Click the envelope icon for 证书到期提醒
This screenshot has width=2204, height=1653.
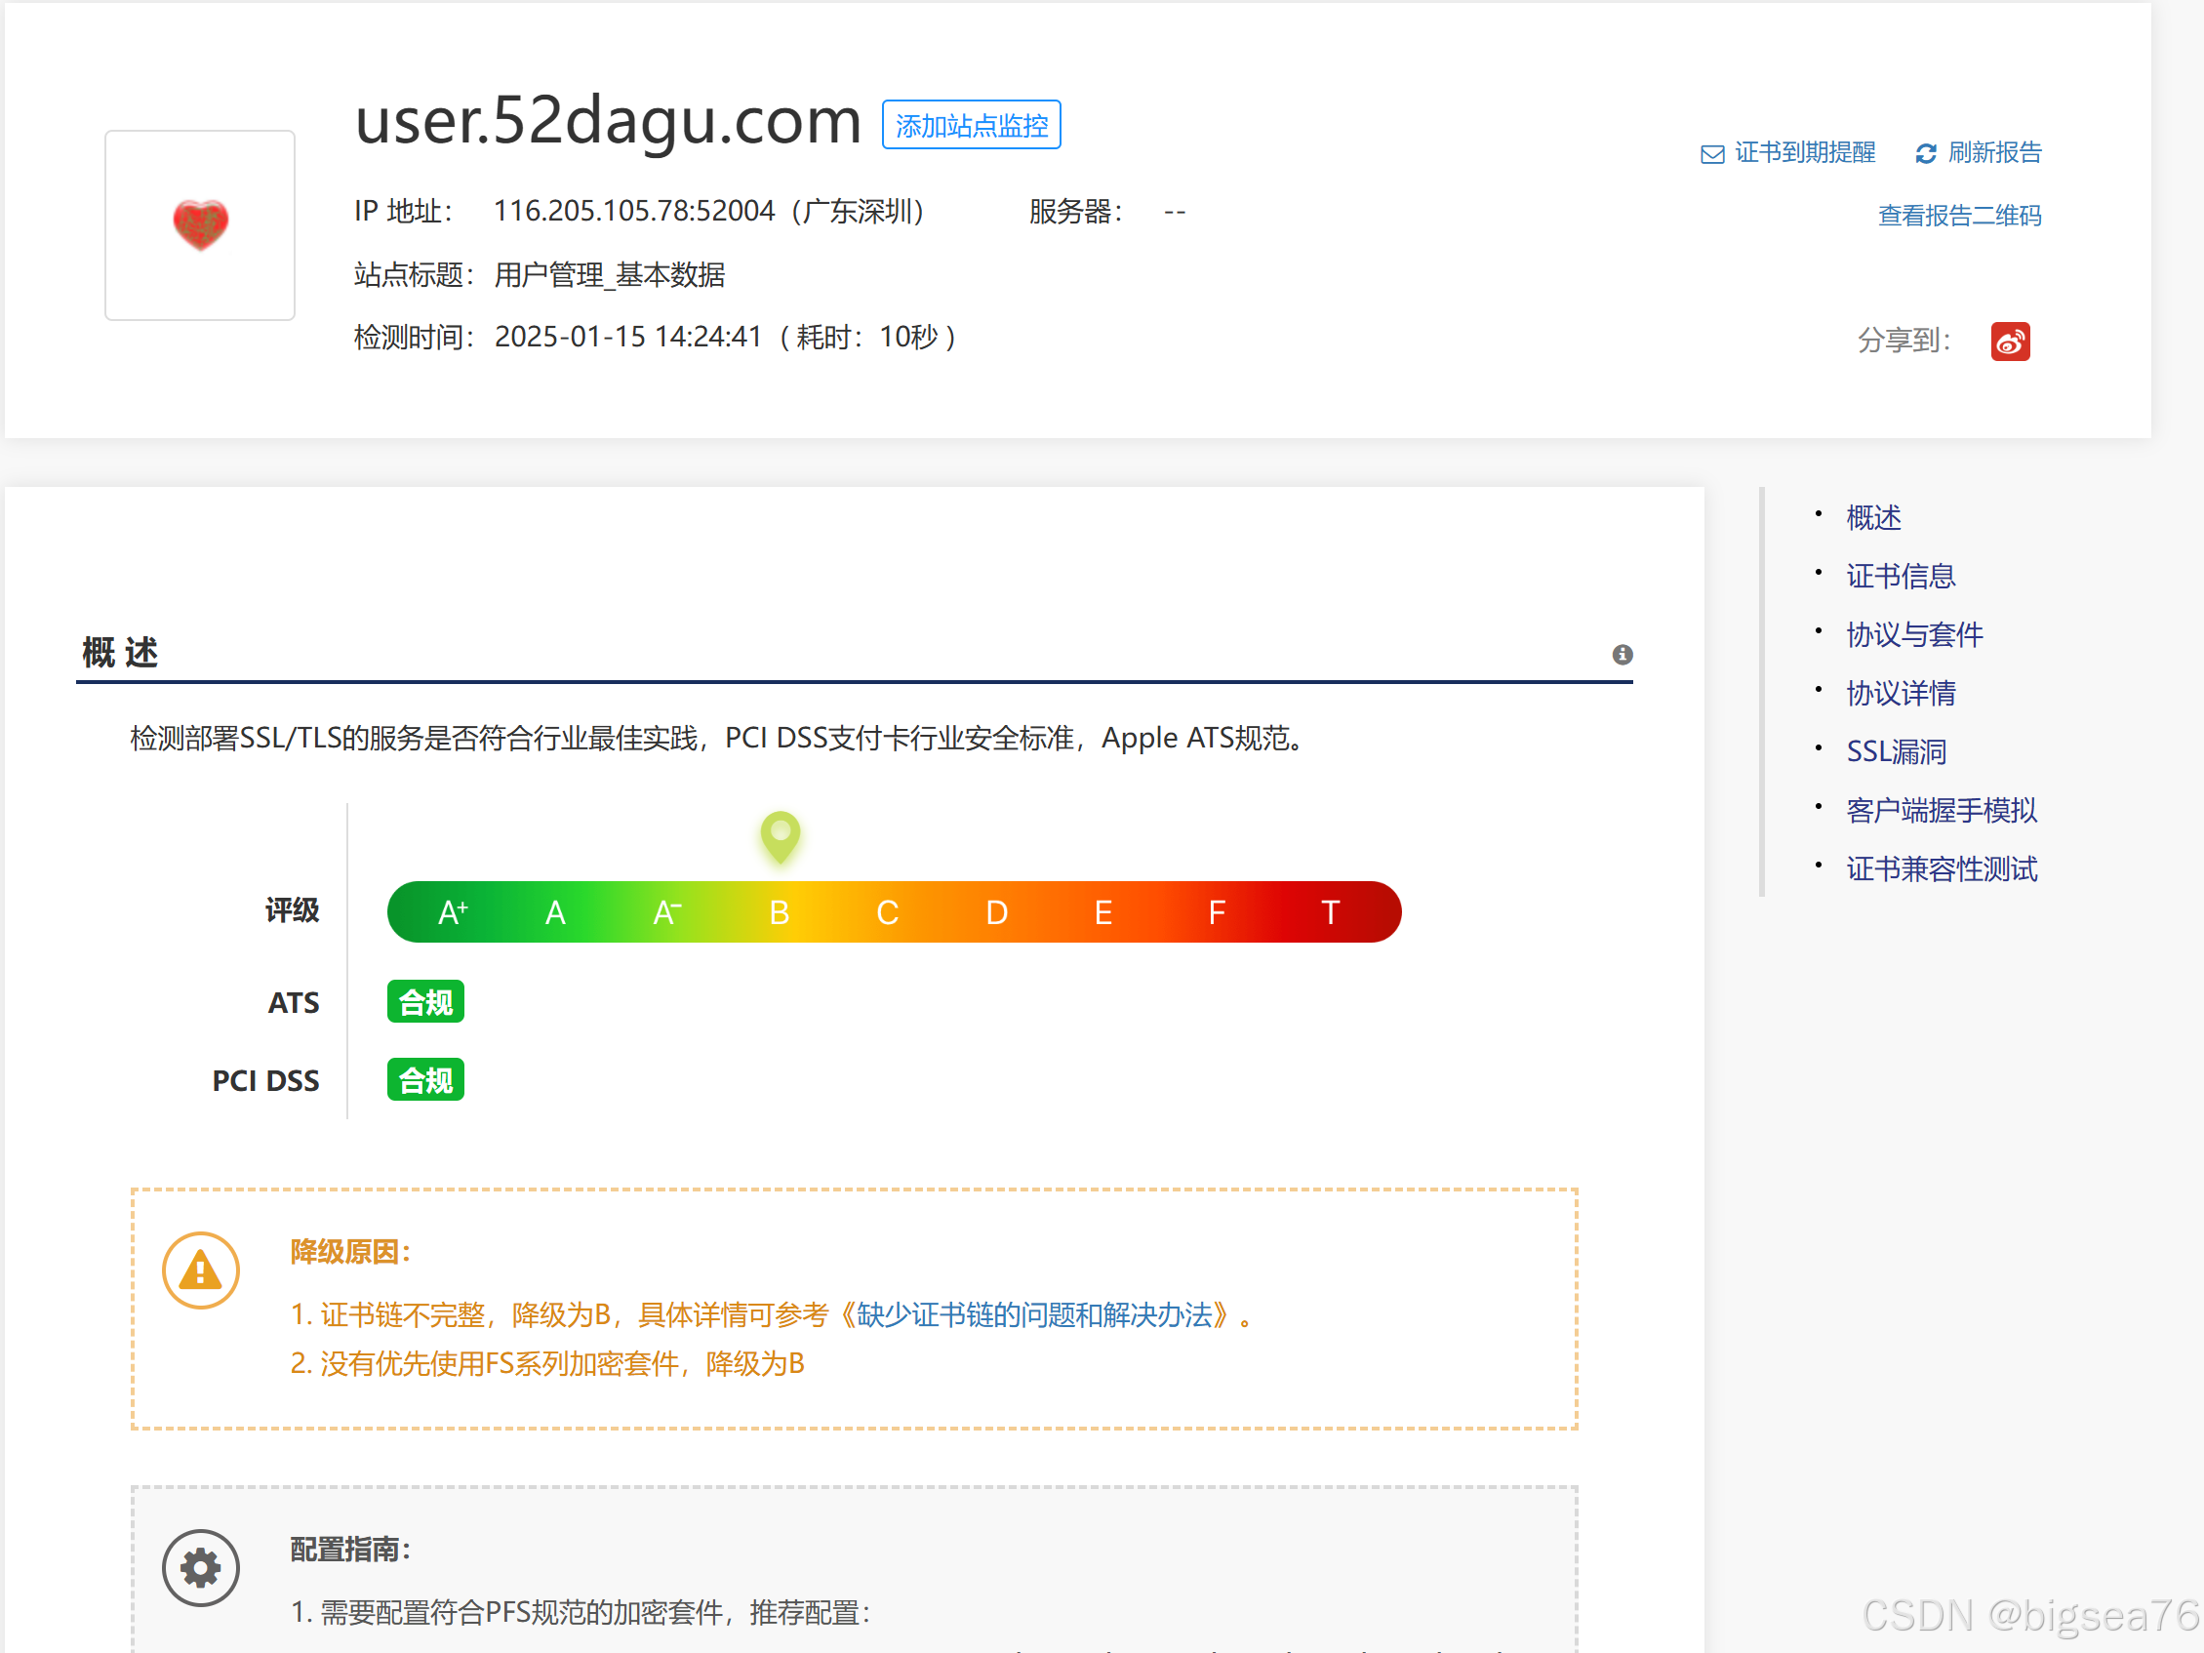tap(1712, 152)
